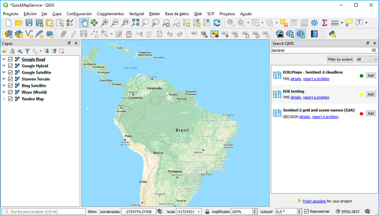Open the Vectorial menu
Screen dimensions: 379x216
tap(136, 14)
